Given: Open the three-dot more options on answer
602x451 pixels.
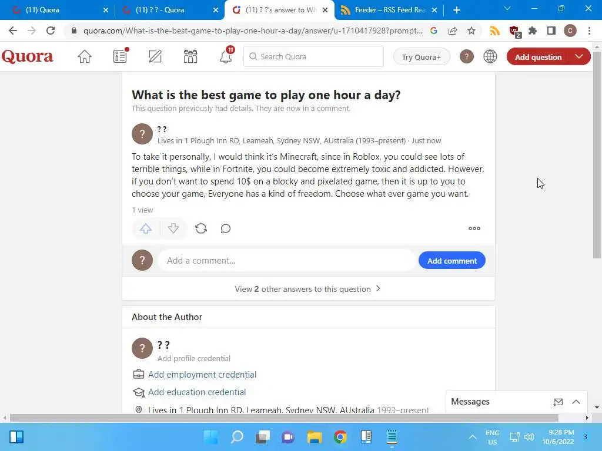Looking at the screenshot, I should tap(474, 228).
